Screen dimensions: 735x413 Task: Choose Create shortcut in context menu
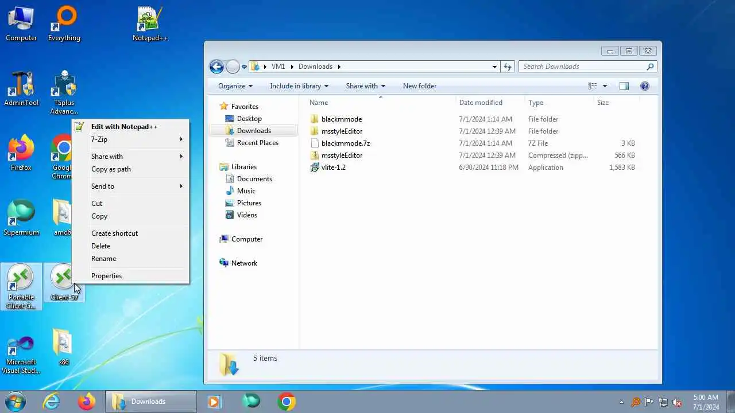131,233
